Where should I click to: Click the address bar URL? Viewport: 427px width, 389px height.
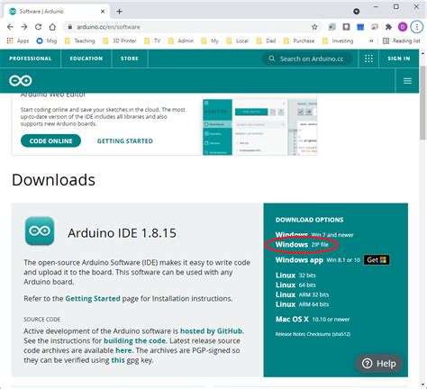108,27
